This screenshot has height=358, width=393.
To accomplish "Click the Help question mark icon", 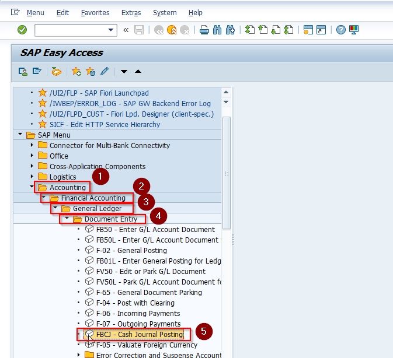I will (340, 30).
